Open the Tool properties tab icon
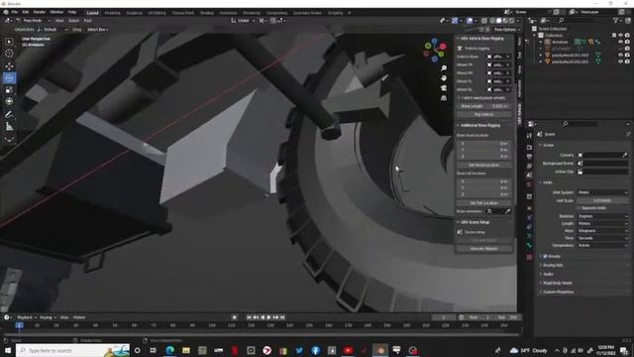Screen dimensions: 634x357 529,136
